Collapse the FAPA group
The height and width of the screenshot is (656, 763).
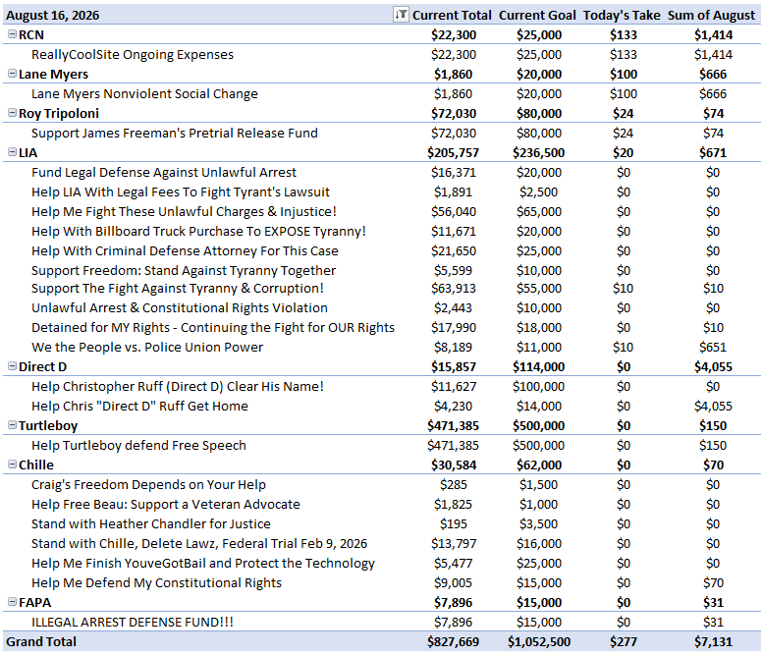tap(12, 602)
